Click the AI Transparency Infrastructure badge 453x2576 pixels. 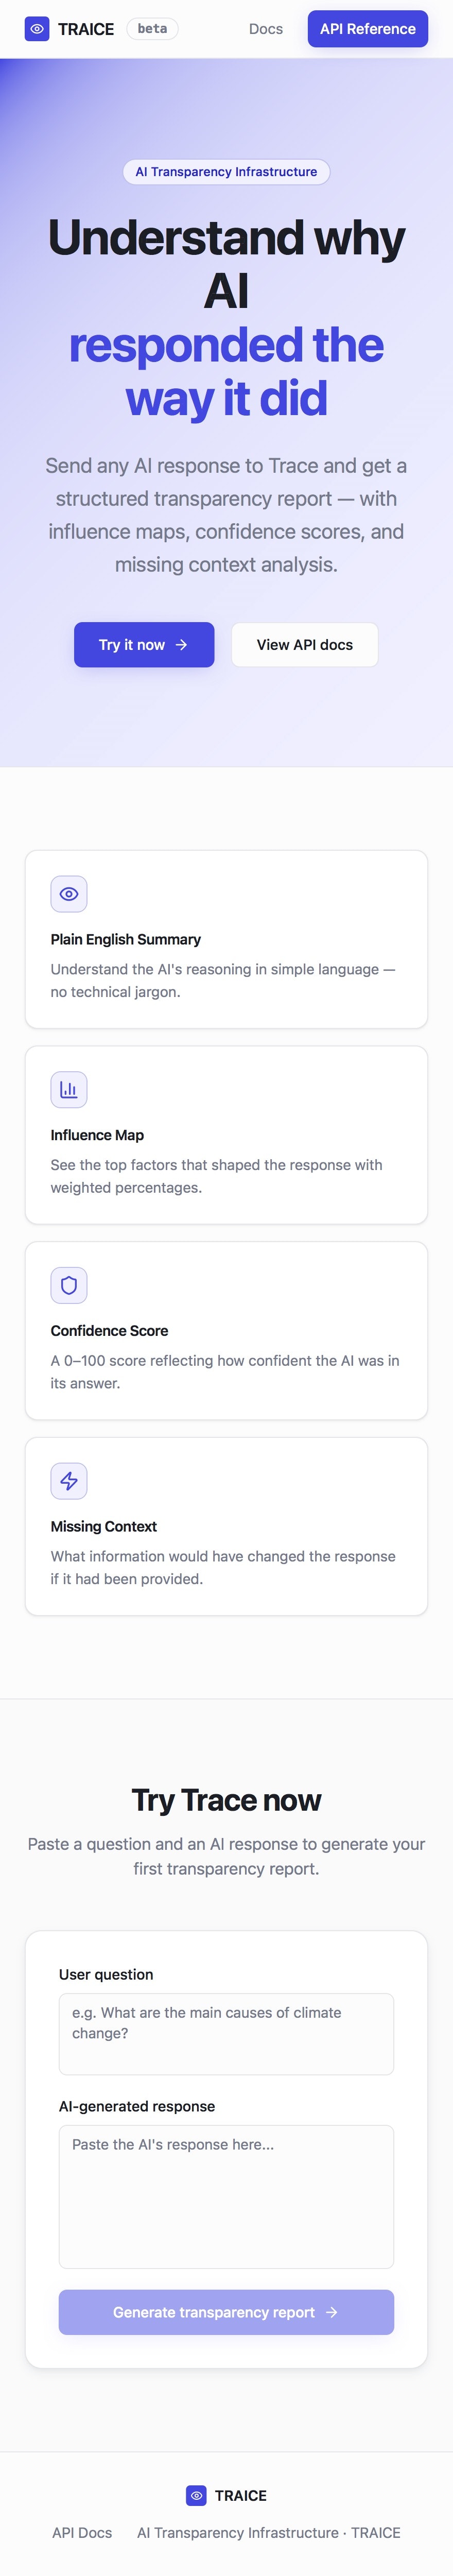(226, 171)
